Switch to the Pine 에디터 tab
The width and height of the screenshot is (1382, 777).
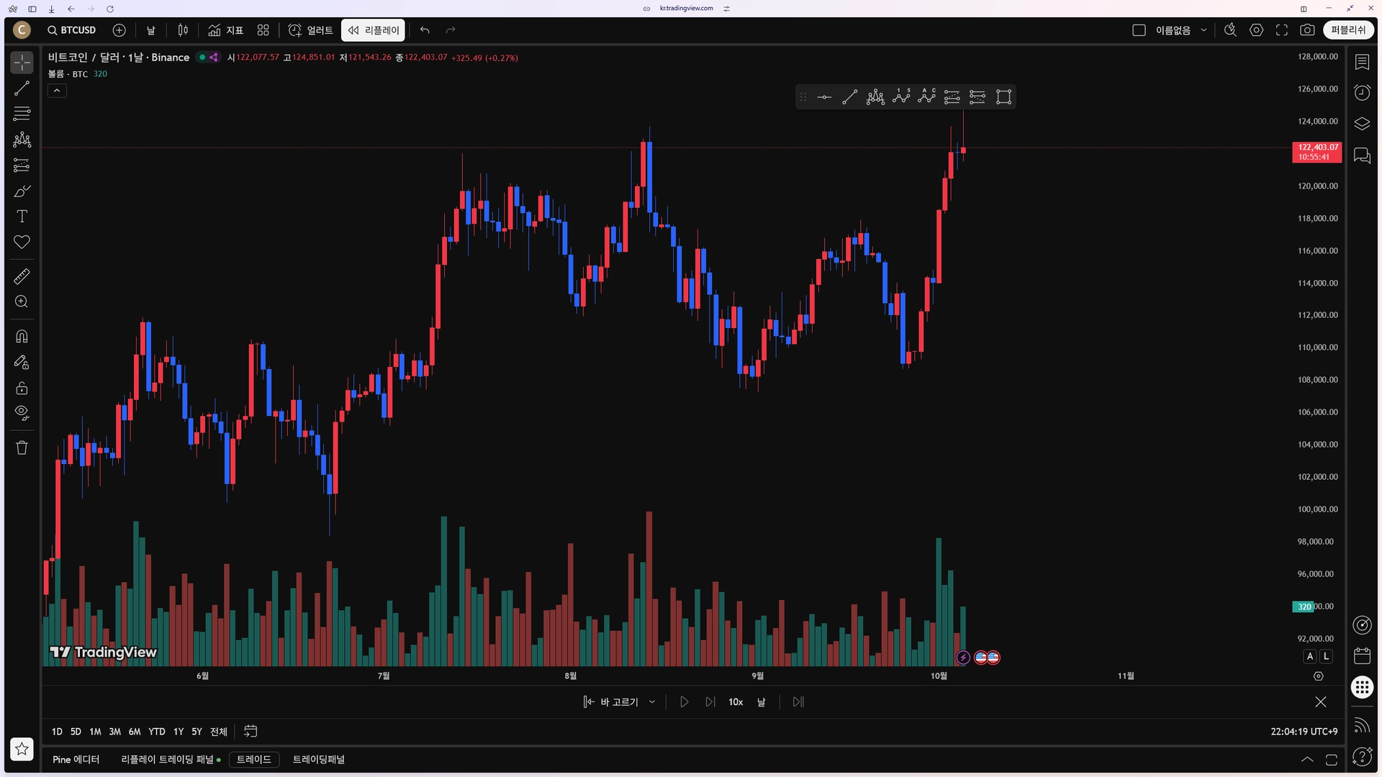(x=76, y=760)
